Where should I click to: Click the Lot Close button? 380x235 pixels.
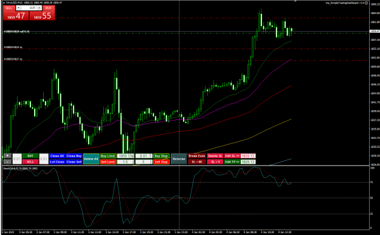click(x=57, y=162)
